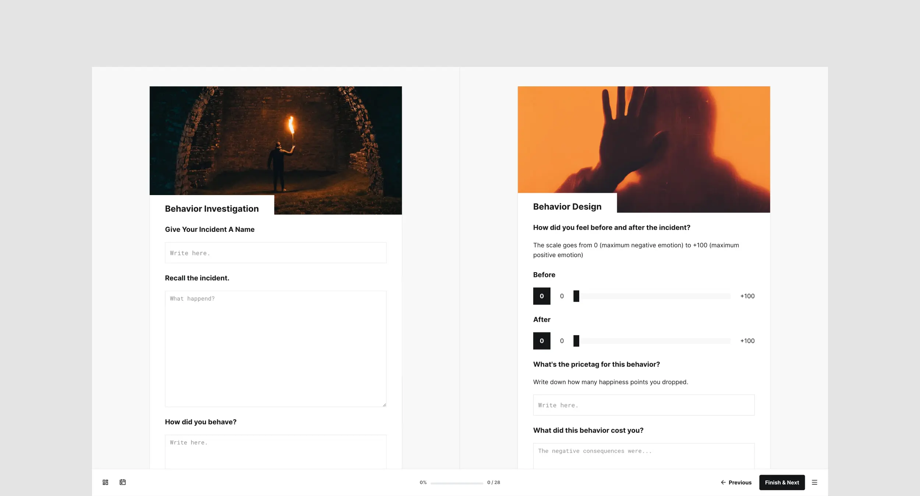Open the hamburger menu icon

[x=814, y=482]
